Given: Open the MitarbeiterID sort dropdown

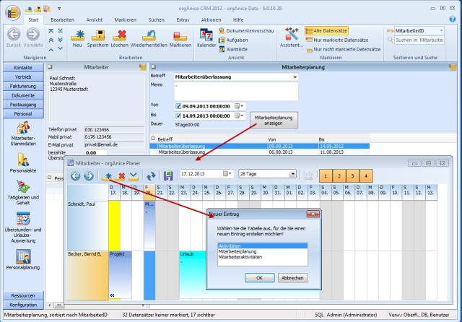Looking at the screenshot, I should [x=441, y=30].
